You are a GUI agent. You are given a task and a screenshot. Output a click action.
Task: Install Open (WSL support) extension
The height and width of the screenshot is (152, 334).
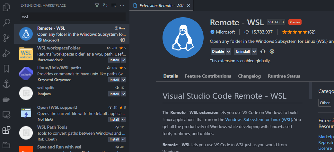(x=114, y=119)
